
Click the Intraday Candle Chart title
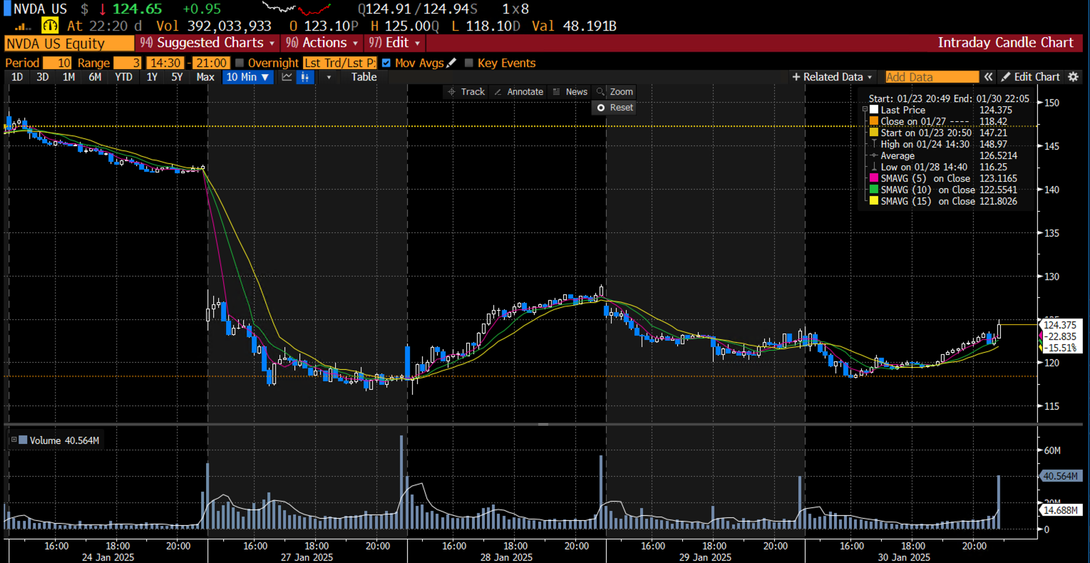pyautogui.click(x=1005, y=43)
